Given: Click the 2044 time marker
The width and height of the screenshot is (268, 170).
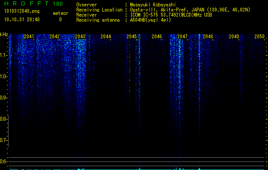Looking at the screenshot, I should pos(106,37).
